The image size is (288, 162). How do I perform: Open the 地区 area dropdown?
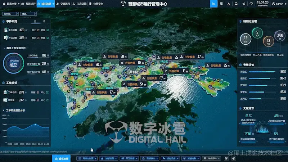tap(28, 14)
